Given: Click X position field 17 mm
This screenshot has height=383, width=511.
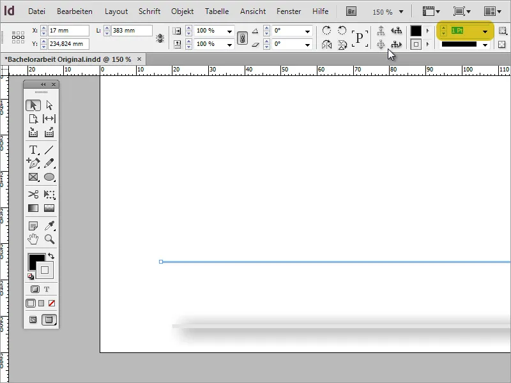Looking at the screenshot, I should (x=68, y=31).
